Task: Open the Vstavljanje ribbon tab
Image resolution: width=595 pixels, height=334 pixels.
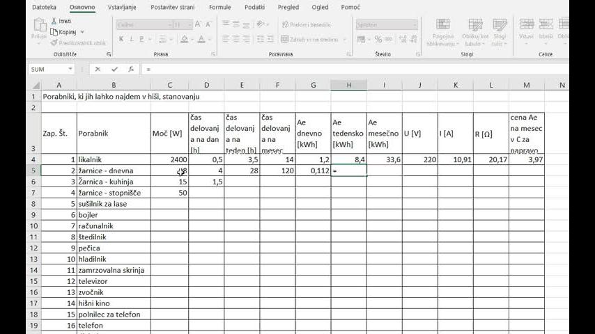Action: click(x=122, y=7)
